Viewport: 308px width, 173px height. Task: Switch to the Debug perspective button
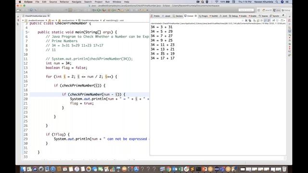tap(286, 10)
